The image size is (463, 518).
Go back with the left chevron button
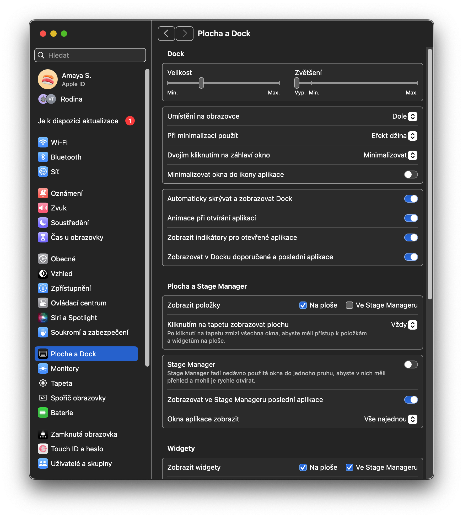click(166, 34)
